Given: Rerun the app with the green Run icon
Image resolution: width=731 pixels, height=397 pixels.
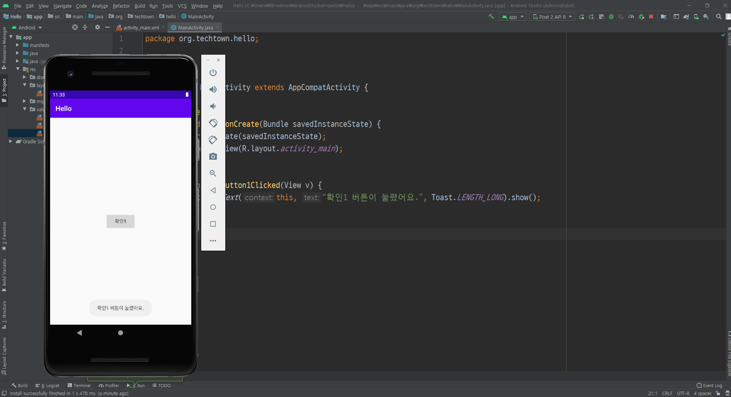Looking at the screenshot, I should click(x=581, y=17).
